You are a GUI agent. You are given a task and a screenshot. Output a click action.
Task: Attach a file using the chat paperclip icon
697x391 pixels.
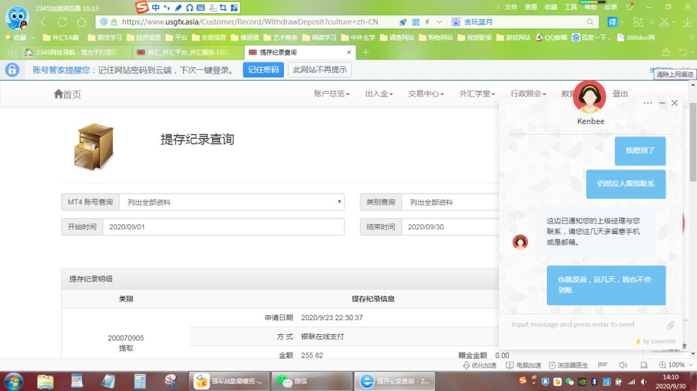[x=670, y=325]
